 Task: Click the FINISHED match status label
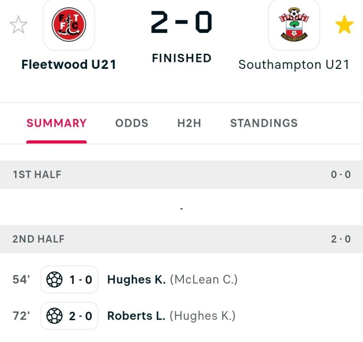click(x=181, y=58)
